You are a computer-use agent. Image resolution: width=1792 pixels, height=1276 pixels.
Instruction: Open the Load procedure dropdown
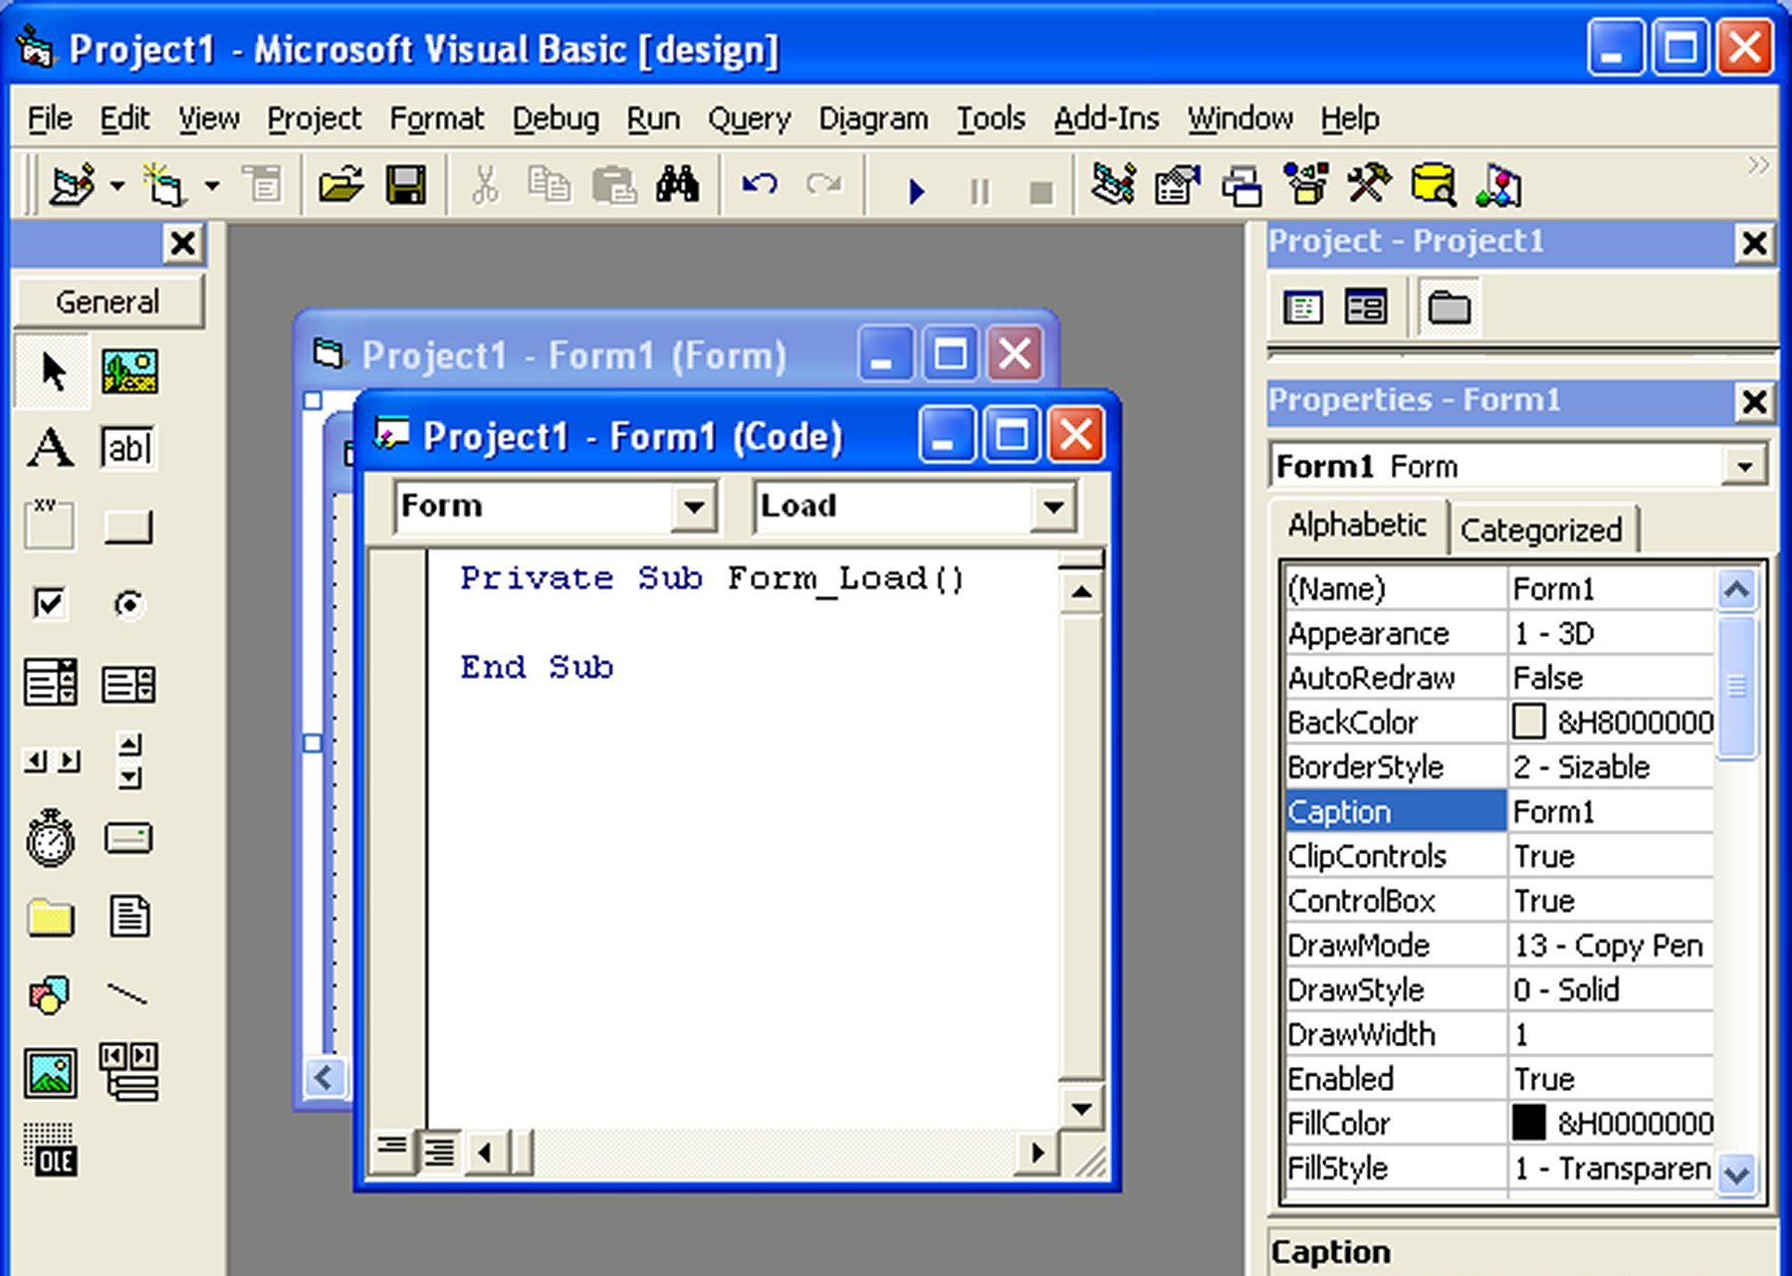(1053, 508)
